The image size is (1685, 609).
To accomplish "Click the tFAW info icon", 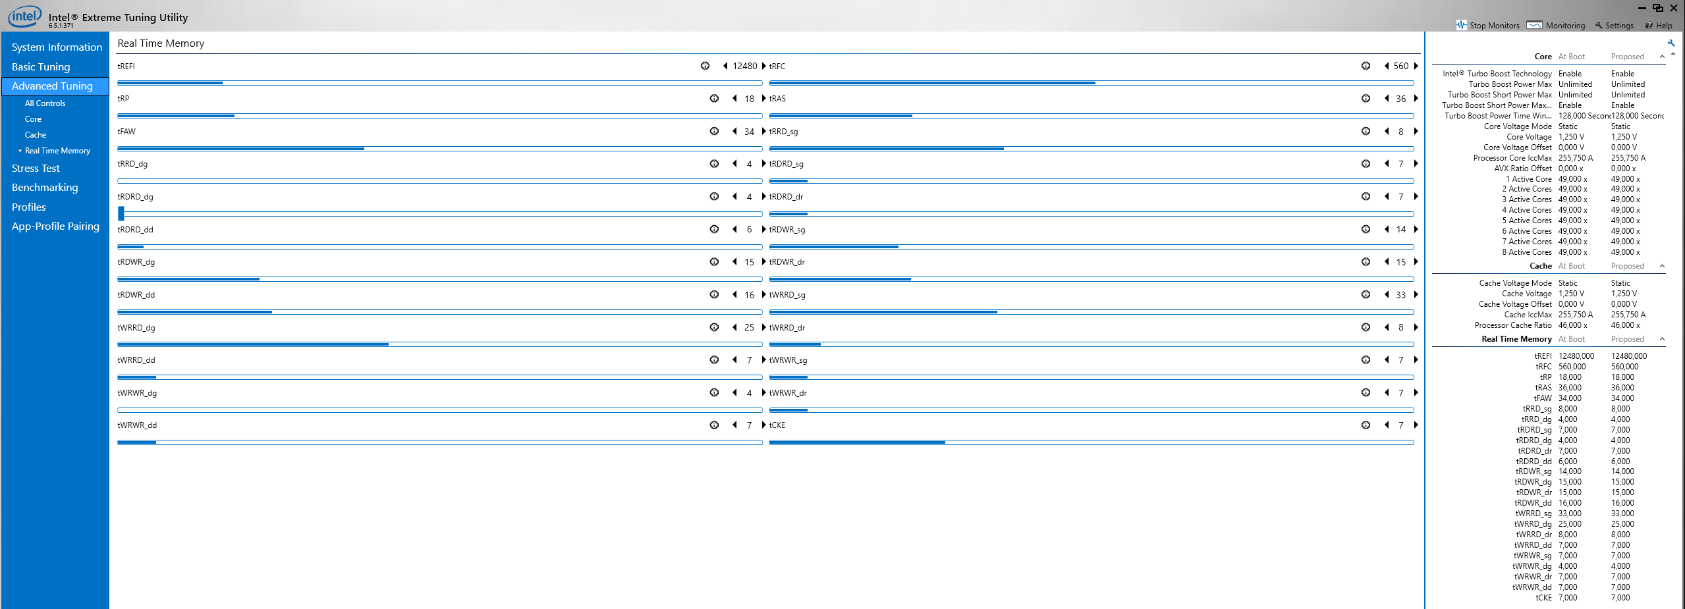I will [x=714, y=131].
